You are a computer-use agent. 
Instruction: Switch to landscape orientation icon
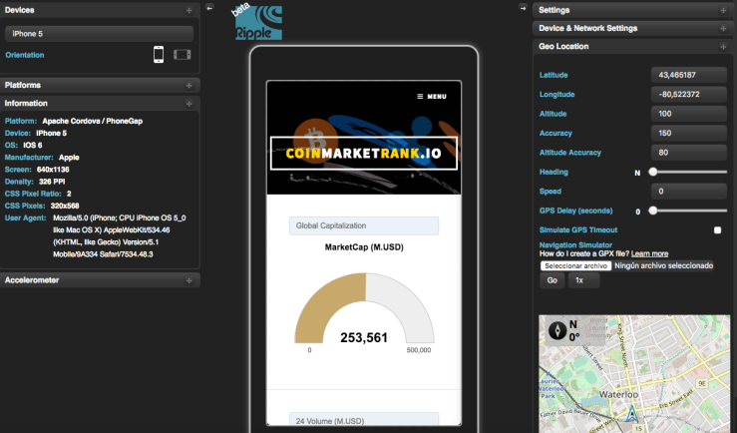(182, 54)
